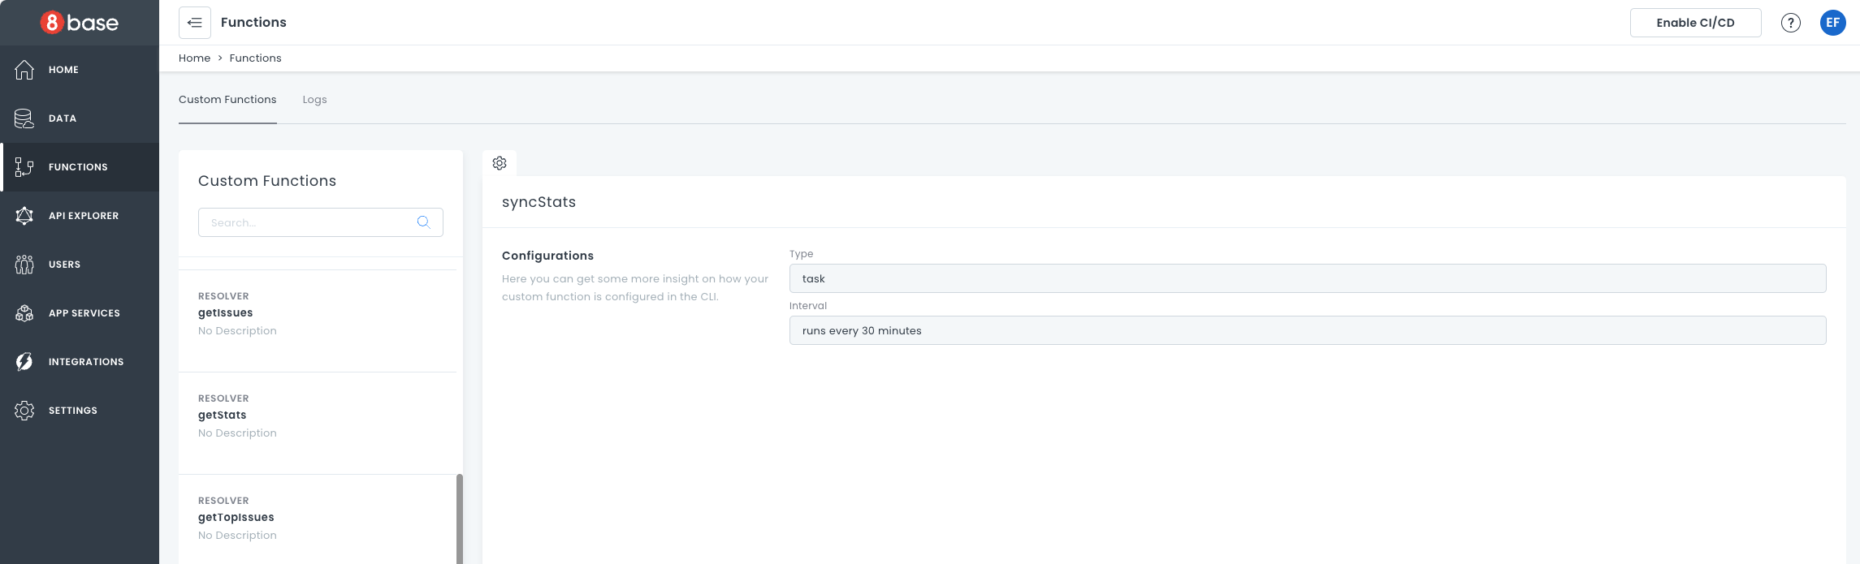Image resolution: width=1860 pixels, height=564 pixels.
Task: Open App Services icon in sidebar
Action: coord(24,313)
